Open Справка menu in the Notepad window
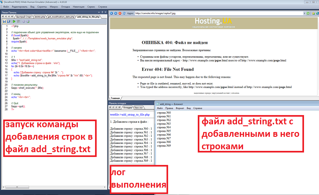Viewport: 319px width, 195px height. 197,108
